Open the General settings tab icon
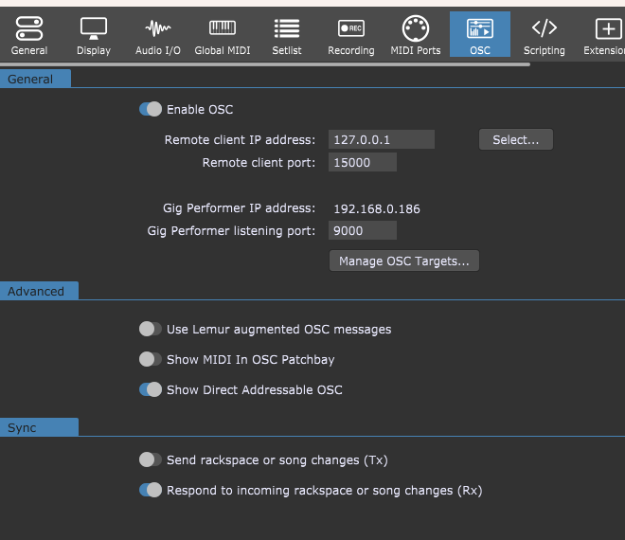Viewport: 625px width, 540px height. [x=29, y=29]
